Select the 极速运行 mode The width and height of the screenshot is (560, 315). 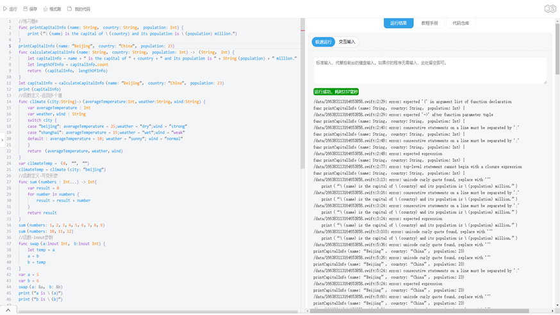[323, 42]
